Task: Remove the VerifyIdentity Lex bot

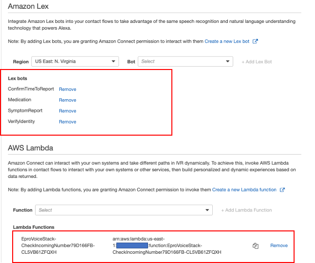Action: (68, 122)
